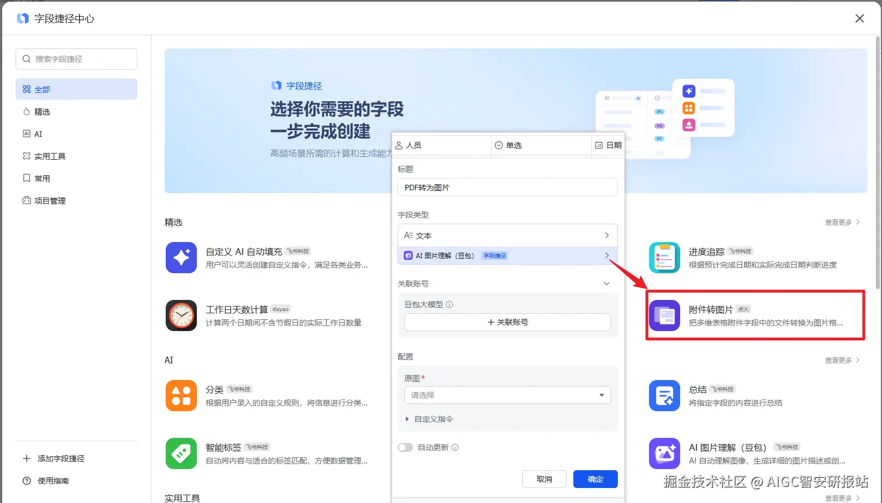Open the 自定义 AI 自动填充 sparkle icon
Image resolution: width=882 pixels, height=503 pixels.
(181, 258)
